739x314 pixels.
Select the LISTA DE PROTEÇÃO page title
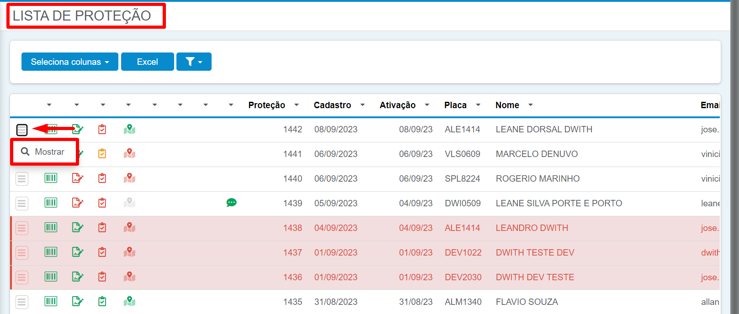pyautogui.click(x=82, y=16)
